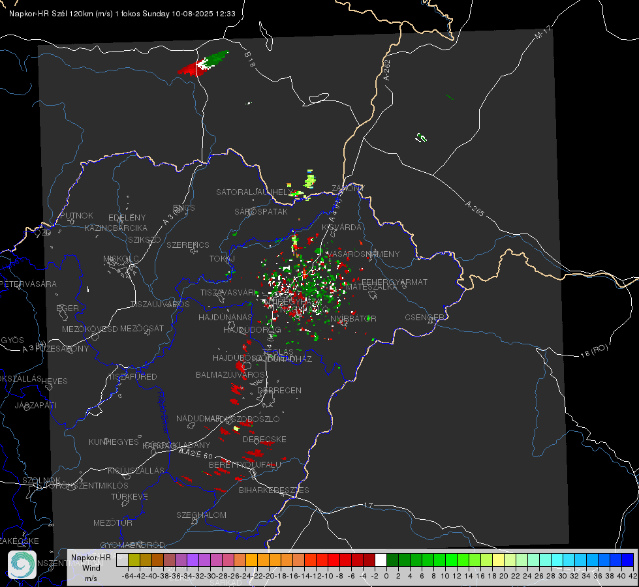The image size is (639, 587).
Task: Click the darkest red swatch left of white
Action: click(x=369, y=560)
